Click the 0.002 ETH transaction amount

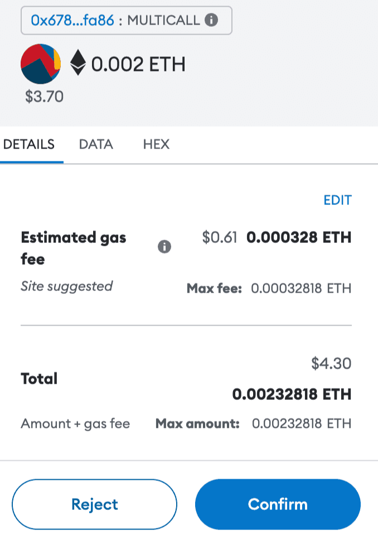(138, 64)
